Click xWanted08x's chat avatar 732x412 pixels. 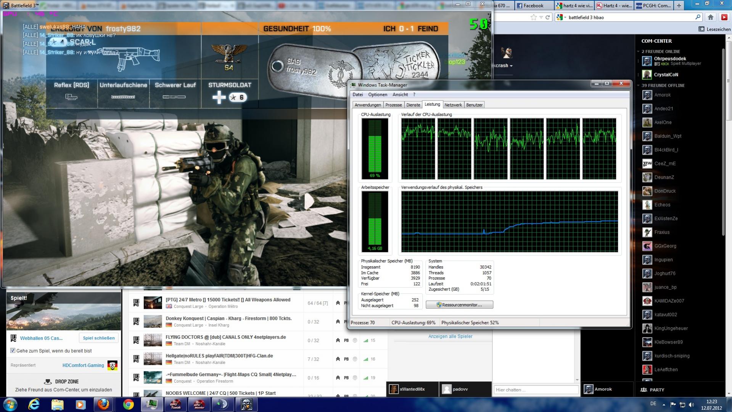pyautogui.click(x=393, y=389)
